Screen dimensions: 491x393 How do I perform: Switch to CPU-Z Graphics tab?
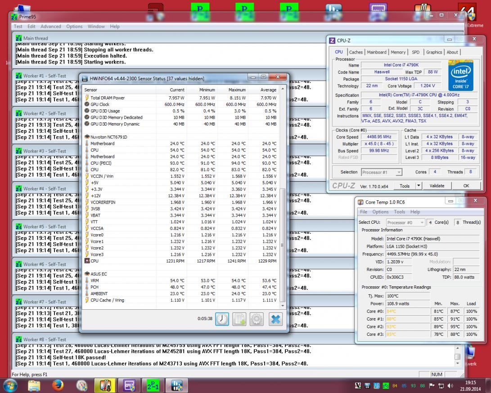pyautogui.click(x=434, y=52)
